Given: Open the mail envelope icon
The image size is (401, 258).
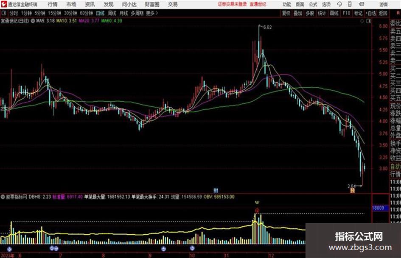Looking at the screenshot, I should click(x=362, y=4).
